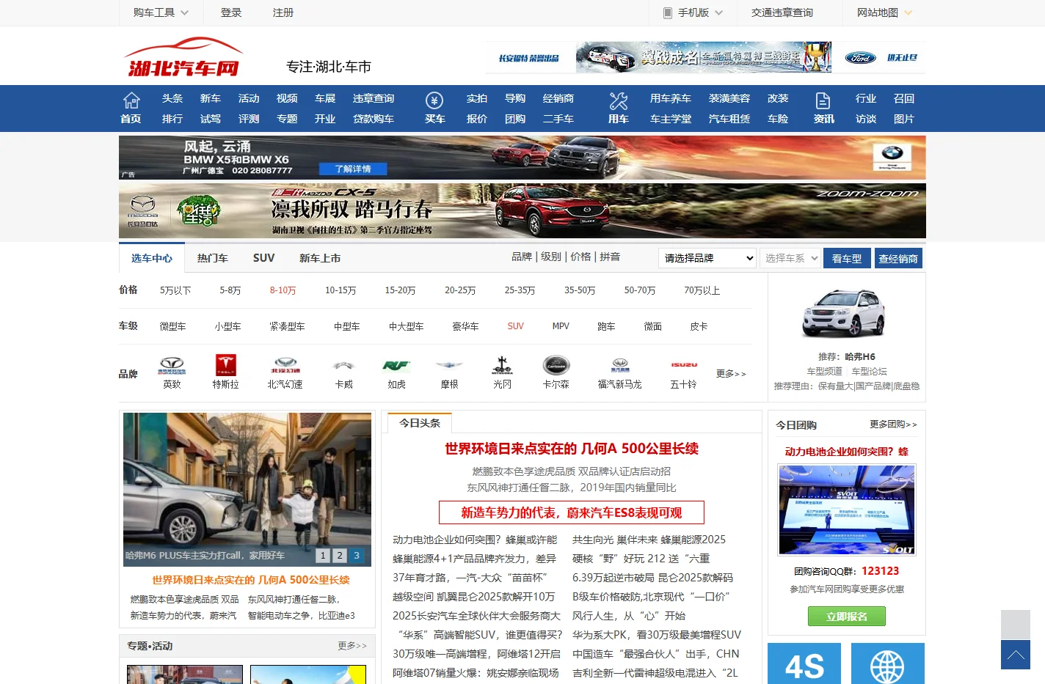Open the 买车 yen-symbol icon
Screen dimensions: 1045x684
point(434,100)
